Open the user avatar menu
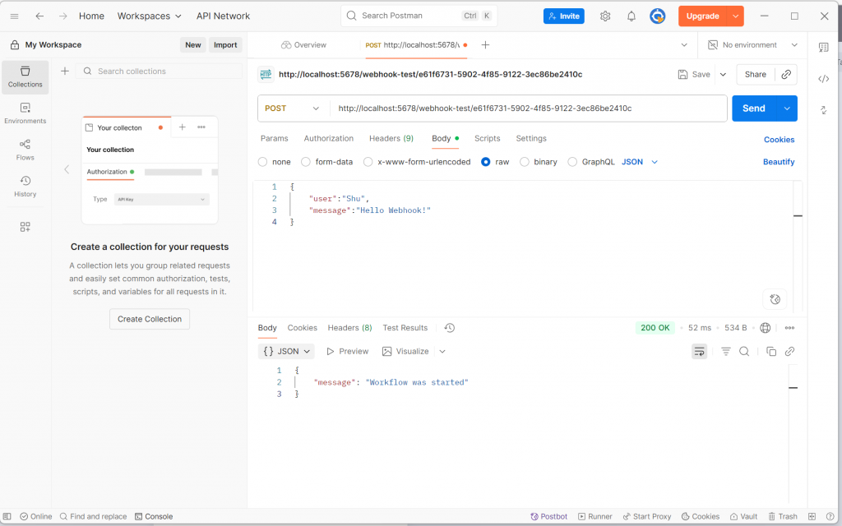The image size is (842, 526). [657, 16]
